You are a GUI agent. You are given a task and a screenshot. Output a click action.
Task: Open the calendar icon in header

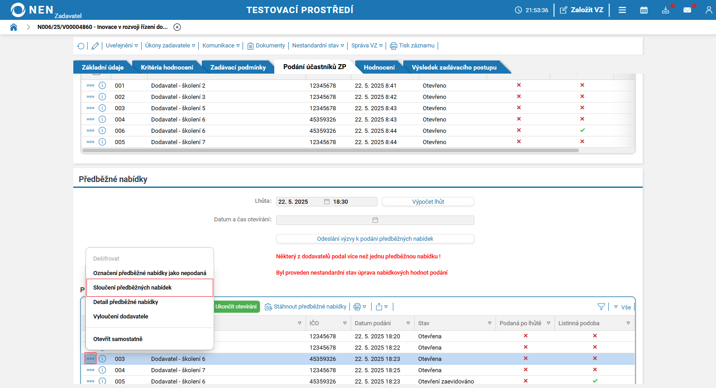point(644,10)
